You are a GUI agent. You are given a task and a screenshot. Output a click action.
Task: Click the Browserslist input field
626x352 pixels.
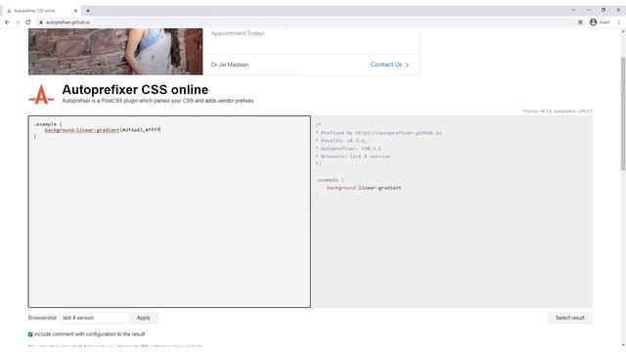[x=94, y=318]
